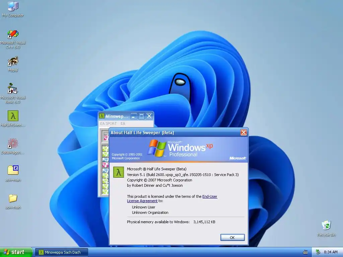The width and height of the screenshot is (343, 257).
Task: Click the on-screen keyboard tray icon
Action: pos(305,252)
